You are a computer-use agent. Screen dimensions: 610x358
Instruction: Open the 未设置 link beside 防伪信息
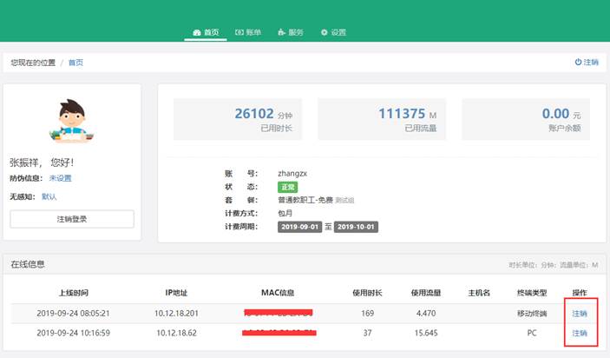point(60,178)
